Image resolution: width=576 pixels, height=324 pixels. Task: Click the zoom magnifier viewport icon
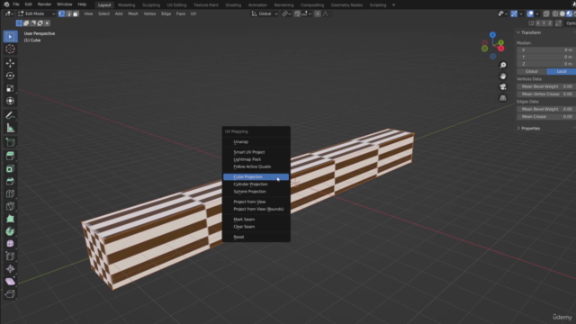click(503, 65)
